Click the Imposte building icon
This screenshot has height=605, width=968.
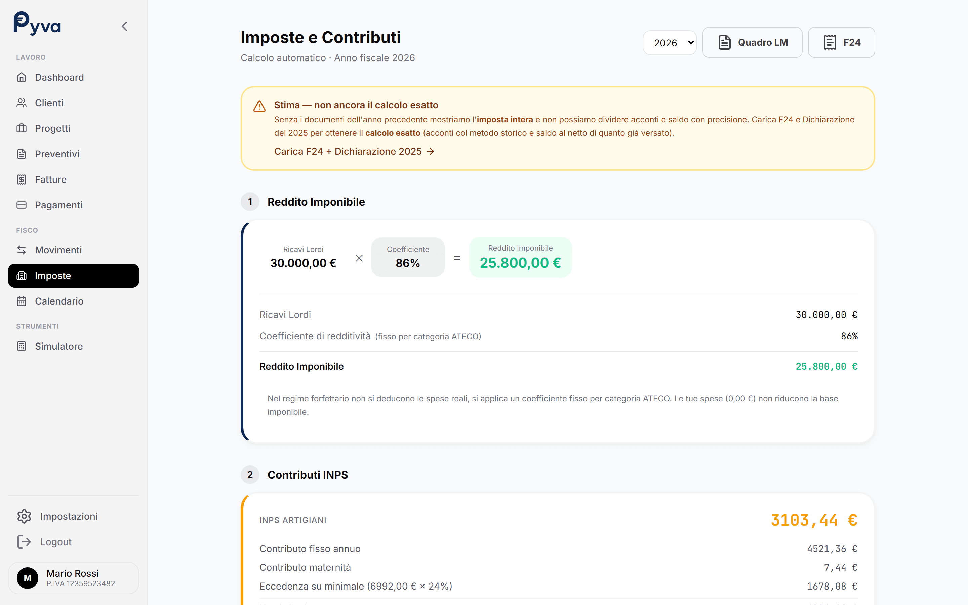[x=22, y=276]
